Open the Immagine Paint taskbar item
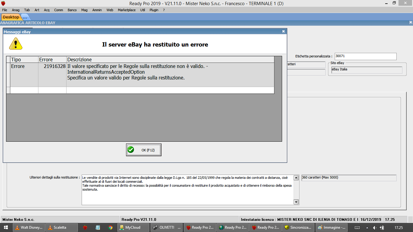 (x=331, y=227)
